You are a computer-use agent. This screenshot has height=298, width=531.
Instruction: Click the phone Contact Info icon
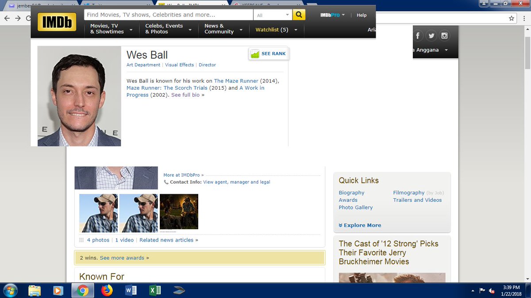point(166,182)
